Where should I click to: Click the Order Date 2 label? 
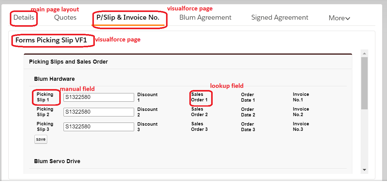tap(248, 112)
